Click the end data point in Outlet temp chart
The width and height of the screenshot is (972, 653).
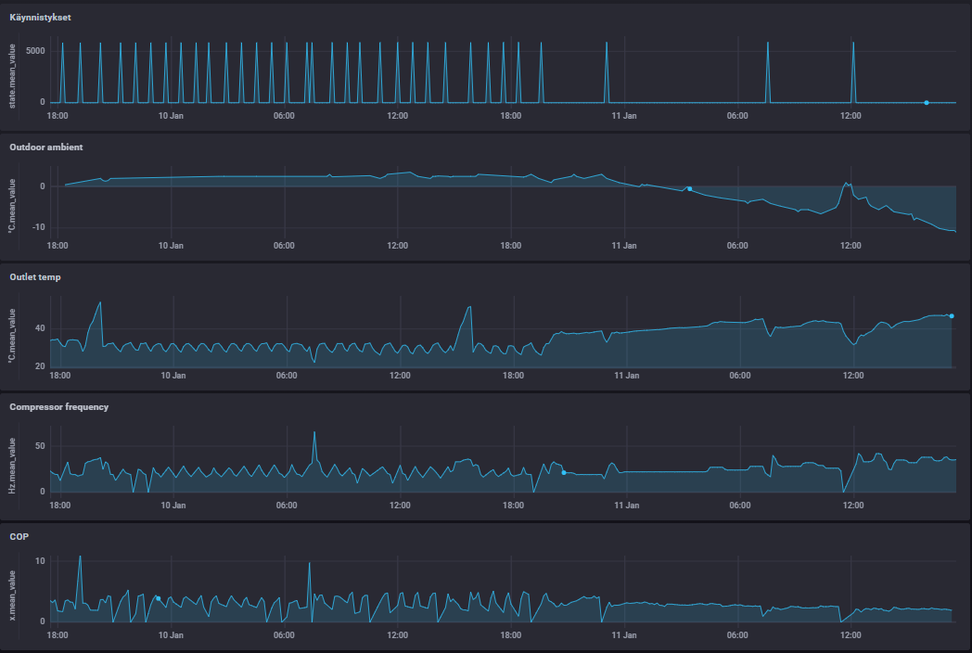click(952, 316)
